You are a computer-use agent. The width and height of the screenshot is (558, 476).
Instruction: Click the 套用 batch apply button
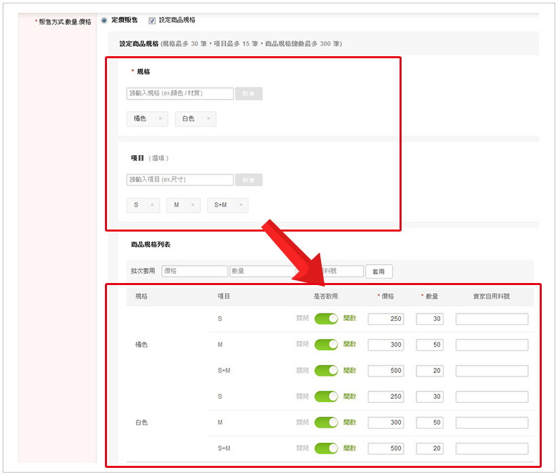click(379, 272)
